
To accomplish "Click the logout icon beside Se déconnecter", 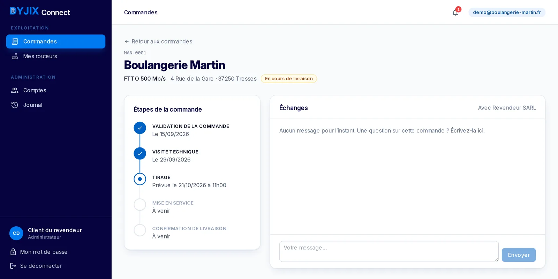I will pyautogui.click(x=13, y=266).
